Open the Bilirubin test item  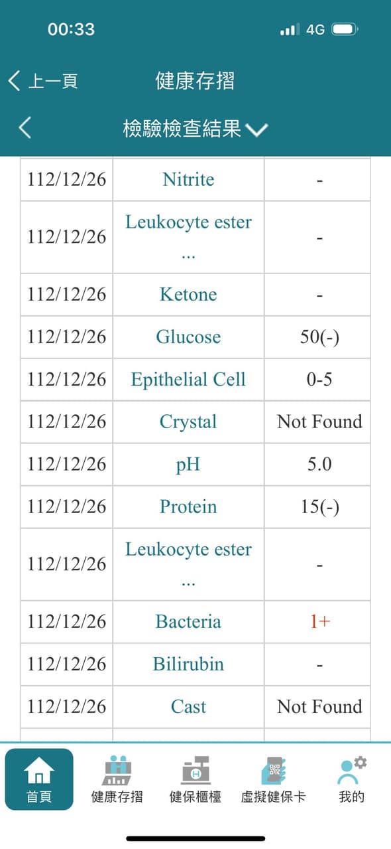point(188,664)
